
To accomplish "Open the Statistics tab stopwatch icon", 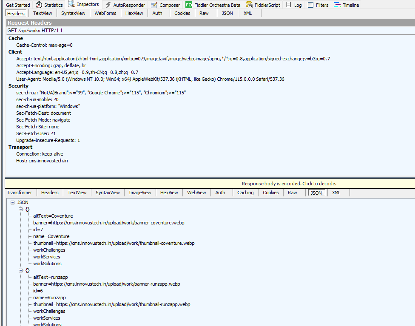I will pyautogui.click(x=39, y=5).
